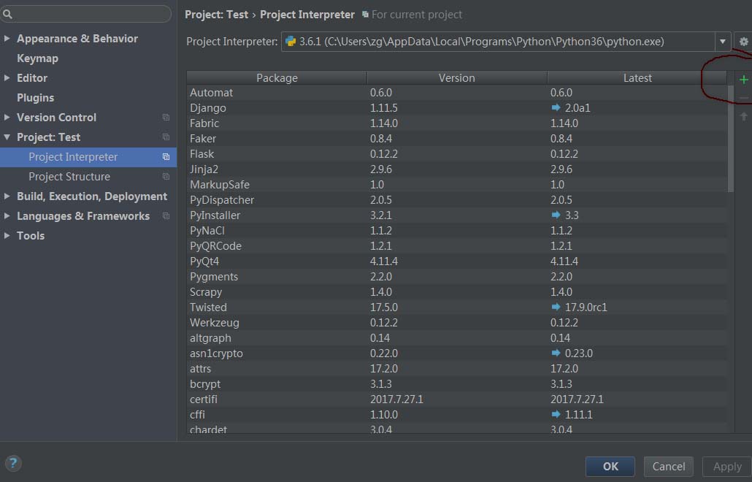Viewport: 752px width, 482px height.
Task: Sort by the Version column header
Action: click(456, 77)
